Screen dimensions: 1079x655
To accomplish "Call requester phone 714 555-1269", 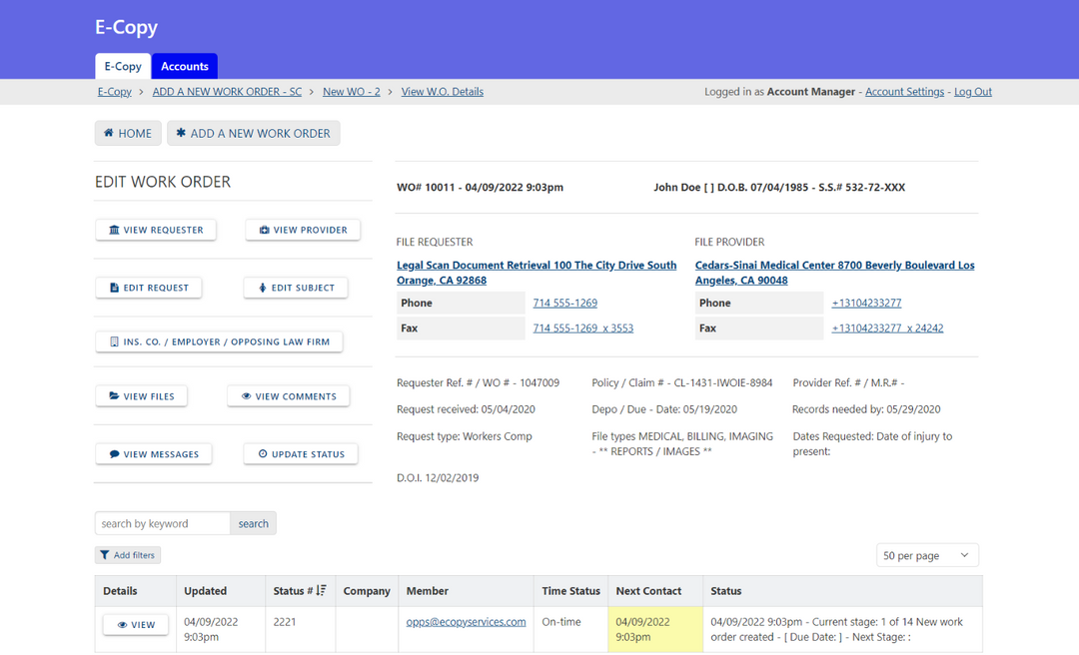I will (x=564, y=303).
